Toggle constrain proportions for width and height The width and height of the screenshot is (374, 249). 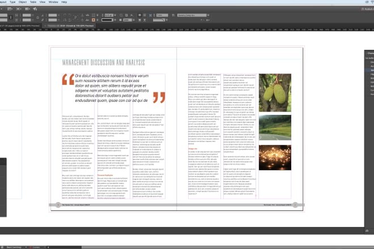click(11, 18)
